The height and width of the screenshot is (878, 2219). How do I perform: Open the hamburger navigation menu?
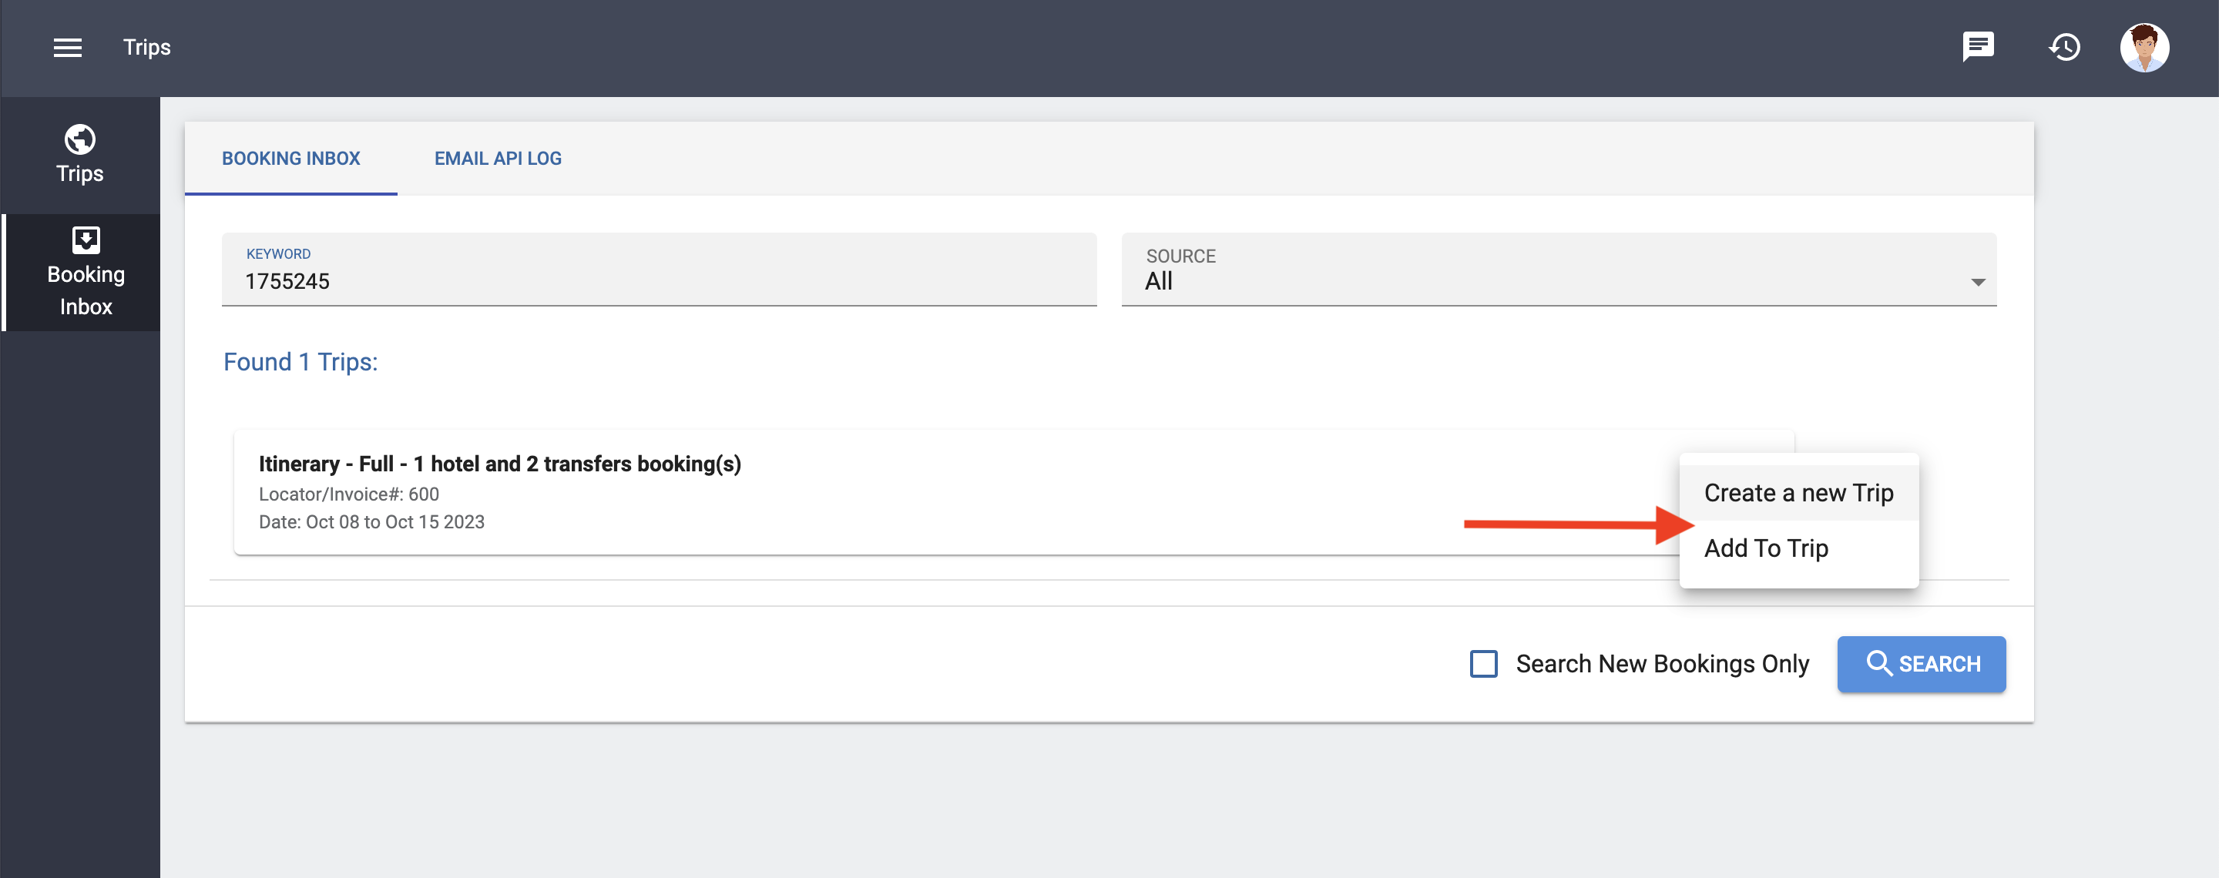tap(68, 47)
